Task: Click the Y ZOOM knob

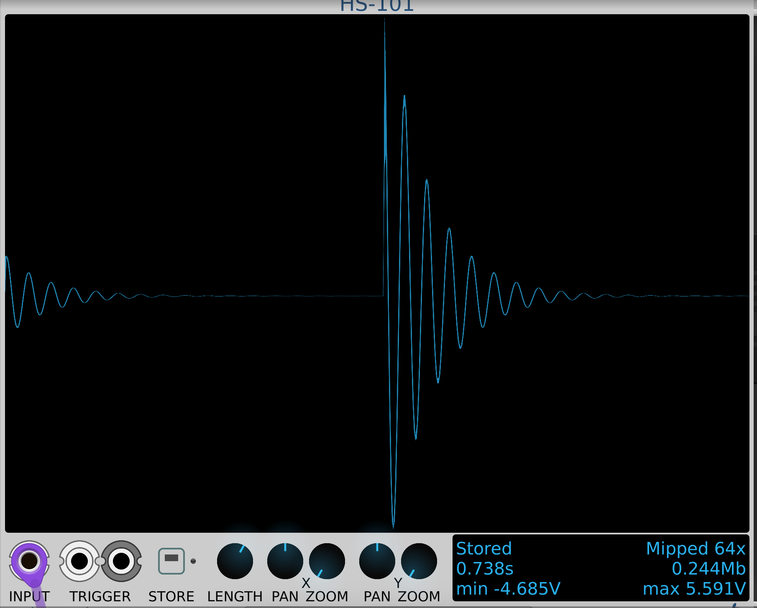Action: [x=419, y=561]
